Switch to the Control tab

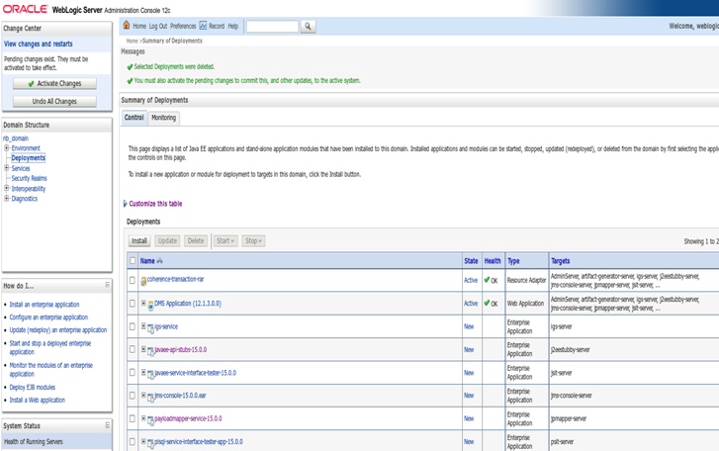tap(134, 118)
